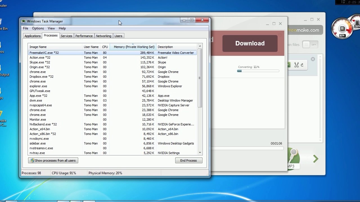The height and width of the screenshot is (202, 360).
Task: Click the Processes: 98 status text
Action: point(31,173)
